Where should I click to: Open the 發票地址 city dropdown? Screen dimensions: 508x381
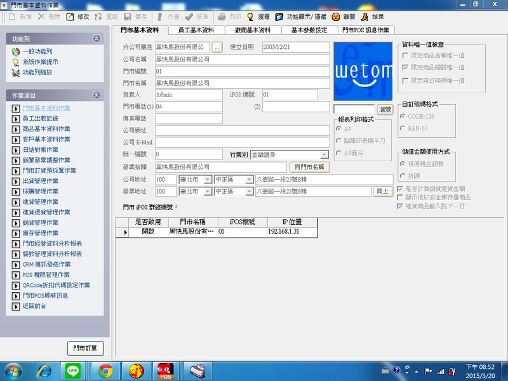pos(208,192)
